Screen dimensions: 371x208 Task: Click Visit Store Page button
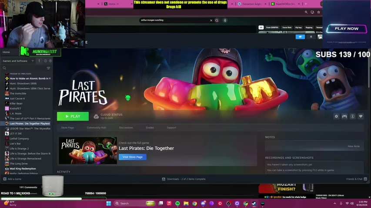coord(133,157)
